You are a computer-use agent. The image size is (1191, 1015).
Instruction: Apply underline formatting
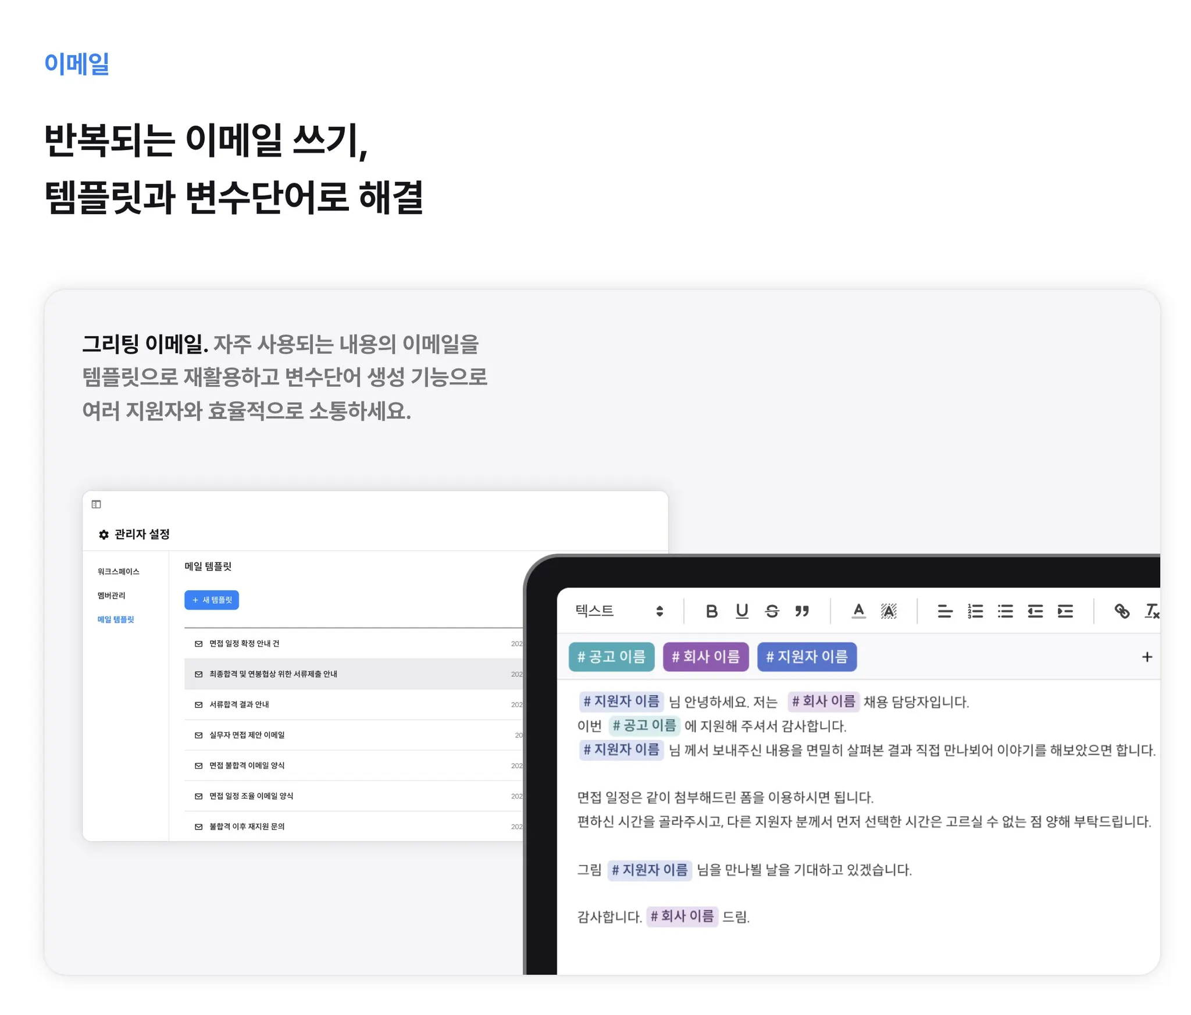pyautogui.click(x=741, y=611)
